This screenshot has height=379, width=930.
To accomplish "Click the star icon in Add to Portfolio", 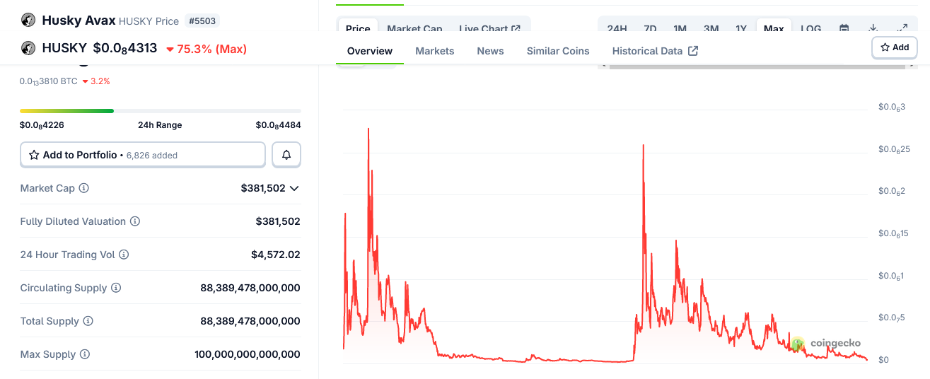I will click(34, 155).
